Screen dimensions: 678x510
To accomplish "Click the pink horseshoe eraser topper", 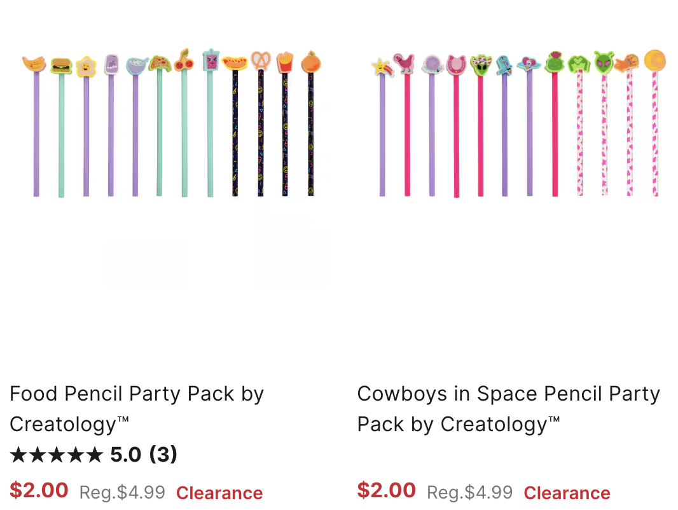I will [x=456, y=65].
